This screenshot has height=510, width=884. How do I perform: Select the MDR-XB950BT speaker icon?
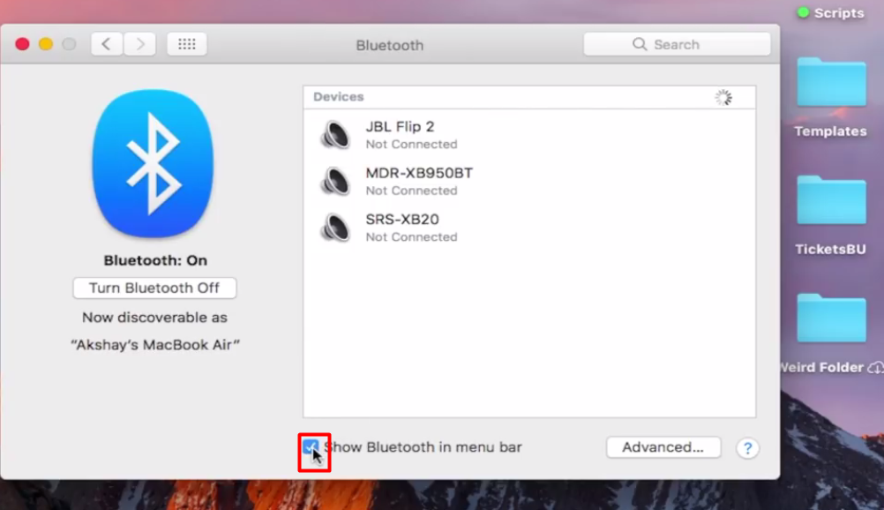(x=335, y=181)
